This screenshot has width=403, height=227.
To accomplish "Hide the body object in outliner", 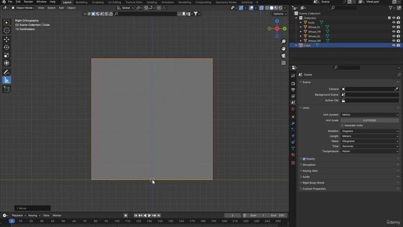I will tap(394, 23).
